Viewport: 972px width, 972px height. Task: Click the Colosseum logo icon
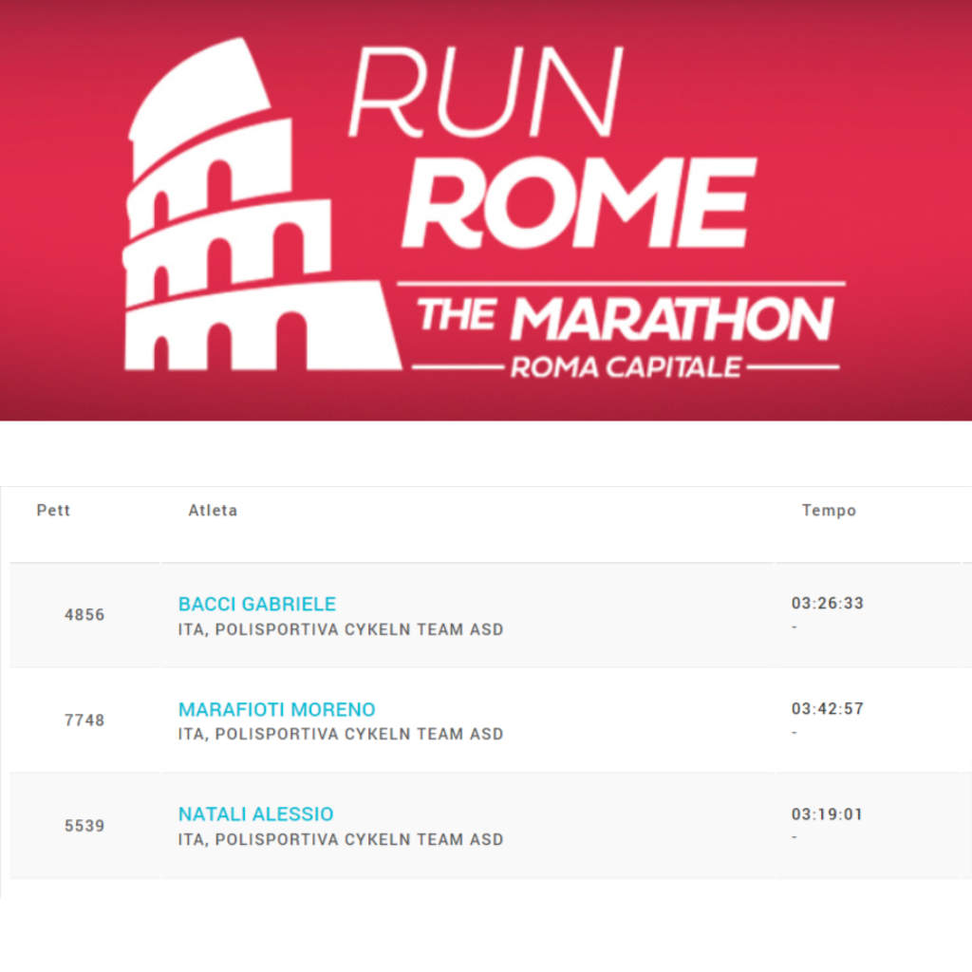tap(262, 205)
